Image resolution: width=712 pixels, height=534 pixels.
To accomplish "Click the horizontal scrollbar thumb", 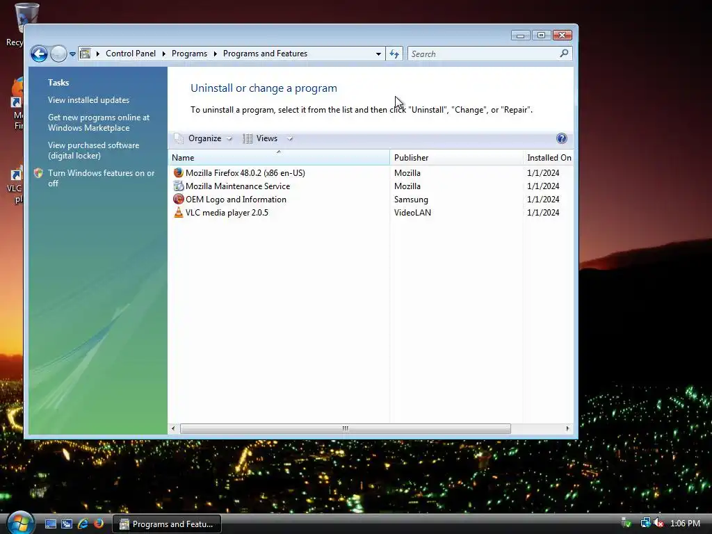I will [346, 428].
